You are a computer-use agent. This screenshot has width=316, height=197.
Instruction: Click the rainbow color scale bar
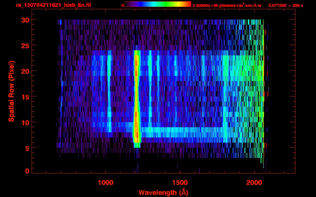[x=158, y=4]
